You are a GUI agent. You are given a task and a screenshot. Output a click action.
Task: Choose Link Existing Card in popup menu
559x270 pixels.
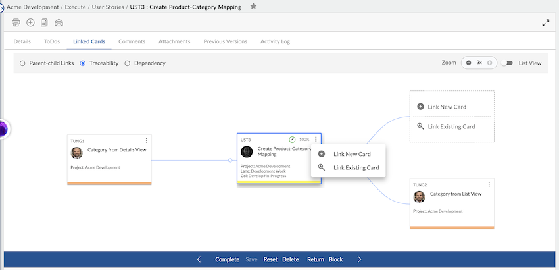(x=356, y=167)
